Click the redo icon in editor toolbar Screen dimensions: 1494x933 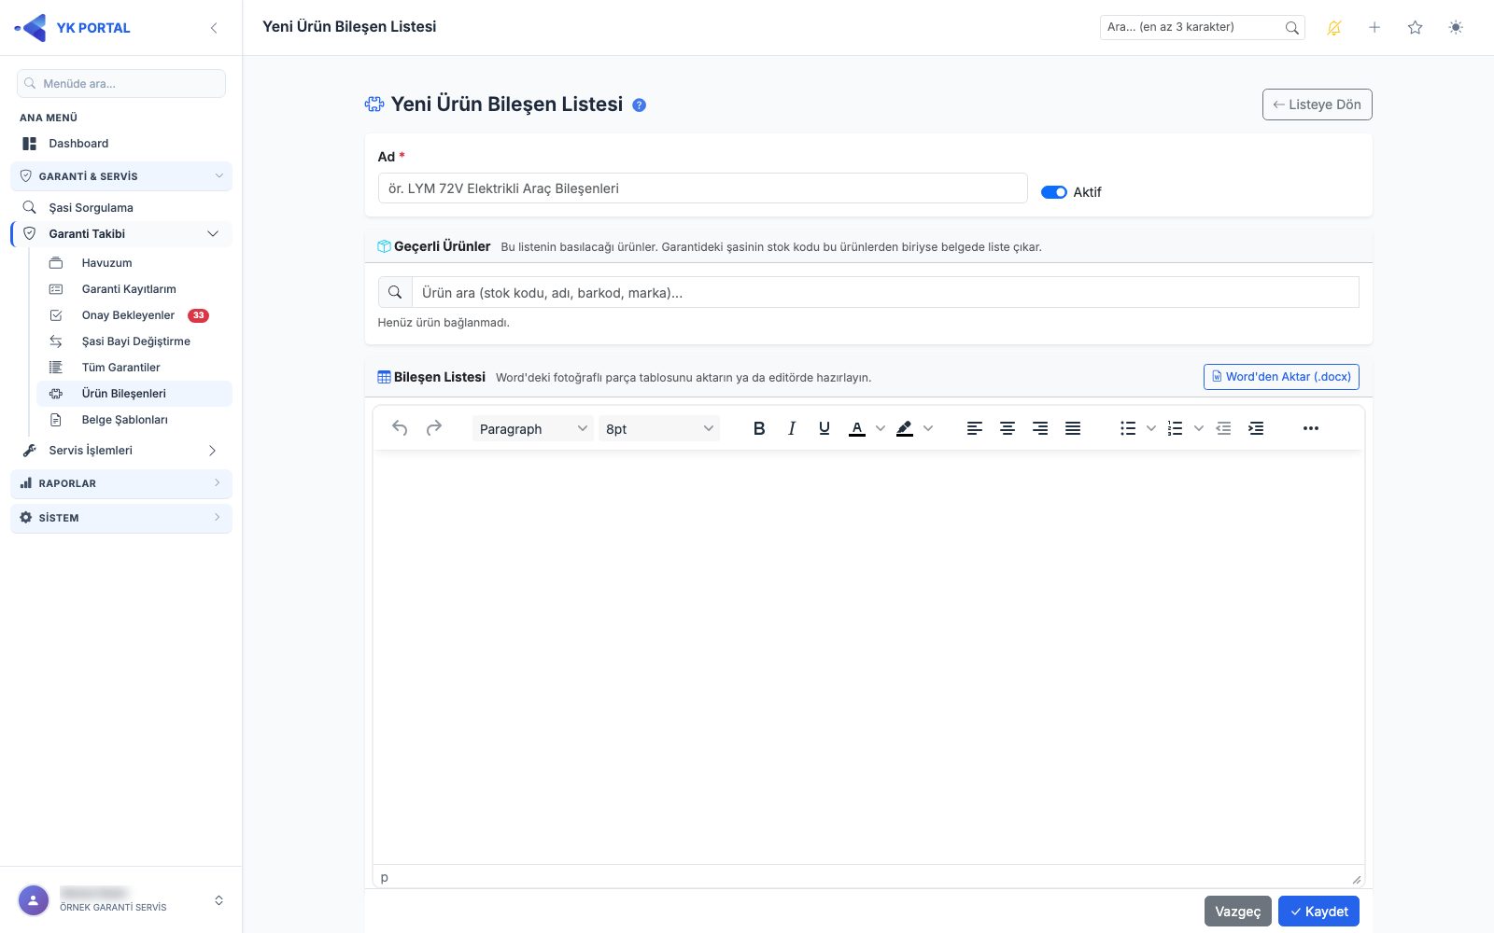pyautogui.click(x=433, y=428)
